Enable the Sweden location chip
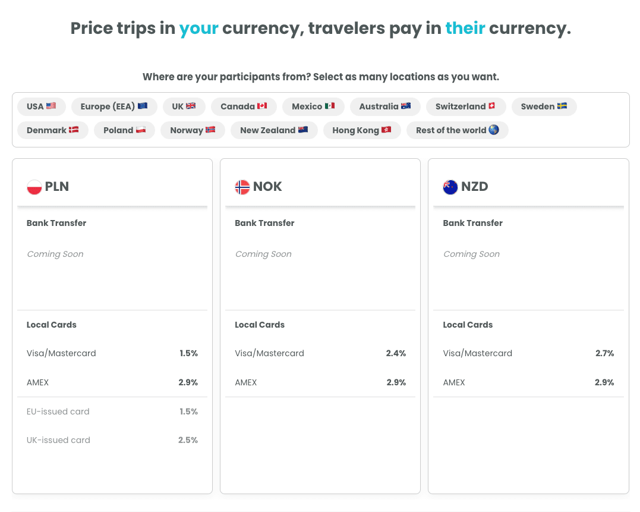 544,106
